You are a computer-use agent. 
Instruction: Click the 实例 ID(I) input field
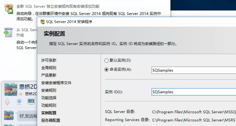194,92
